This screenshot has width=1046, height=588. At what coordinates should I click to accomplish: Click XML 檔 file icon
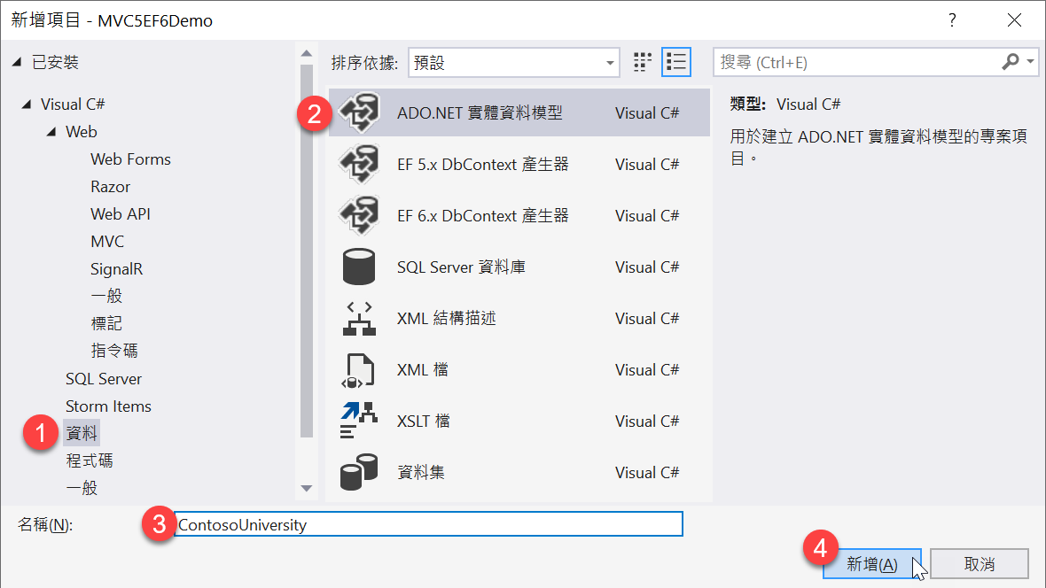(357, 370)
